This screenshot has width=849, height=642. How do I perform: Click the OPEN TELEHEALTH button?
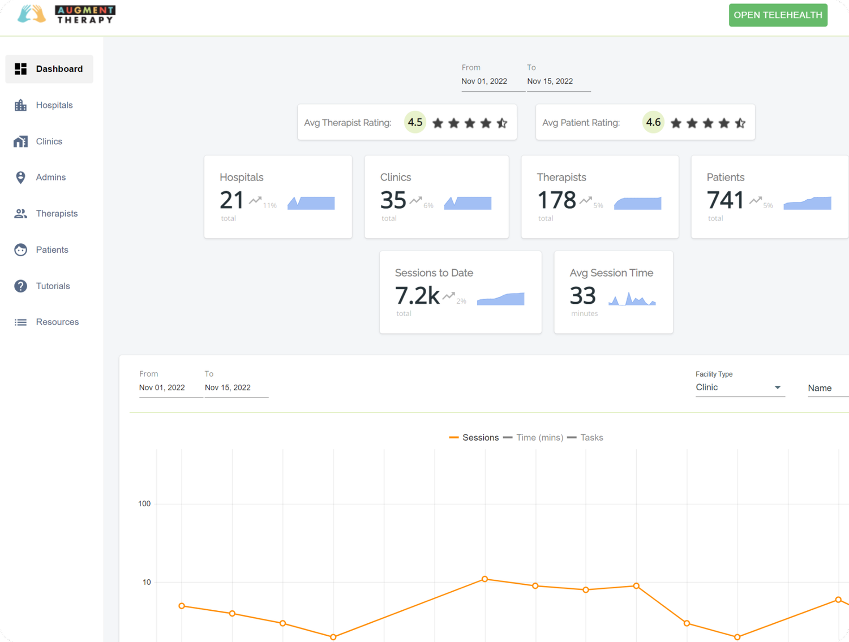[x=778, y=15]
